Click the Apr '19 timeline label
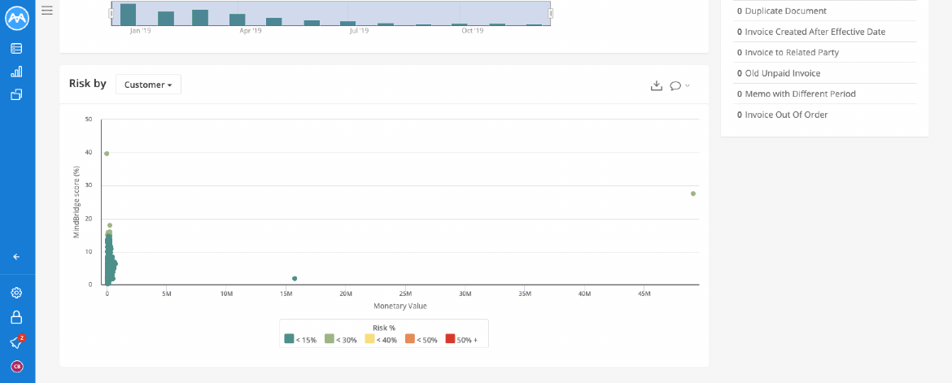 pos(250,30)
